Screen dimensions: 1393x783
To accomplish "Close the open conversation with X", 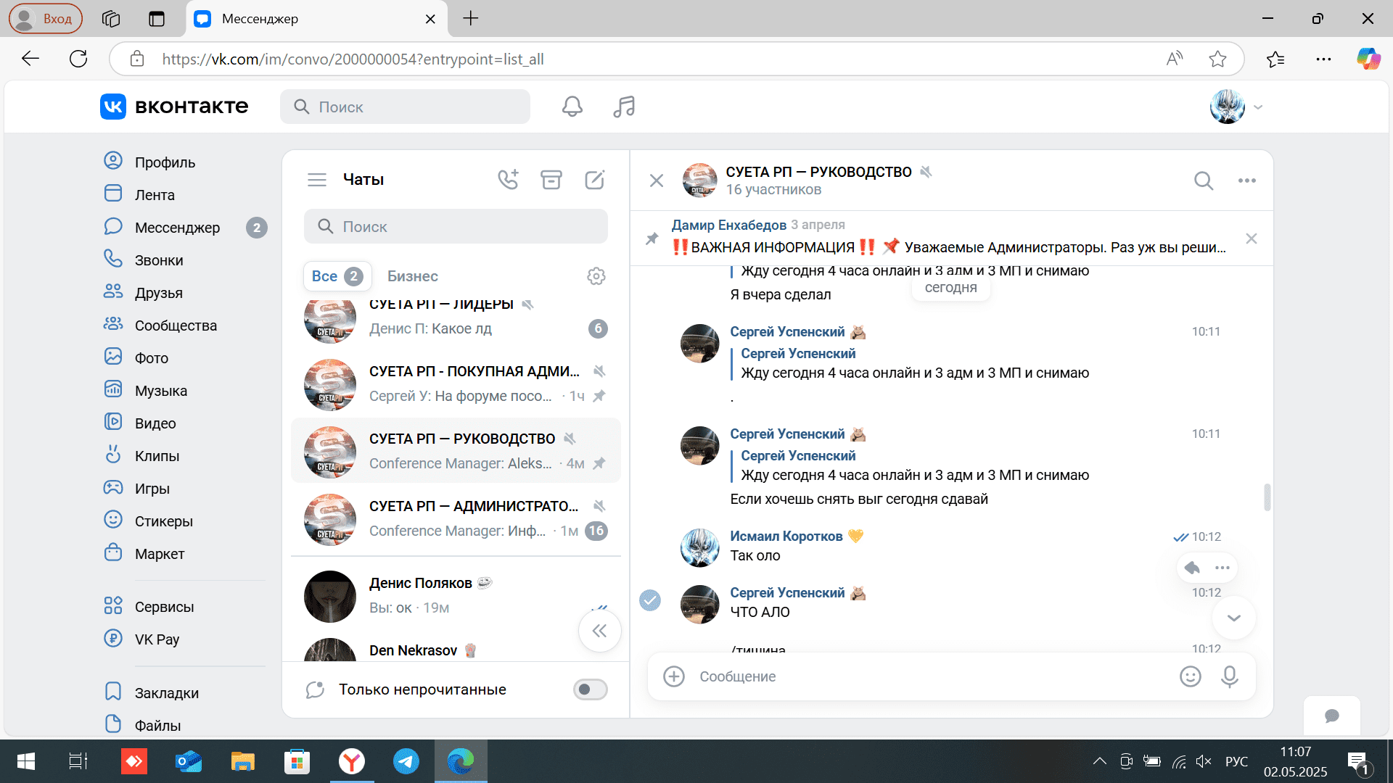I will coord(657,181).
